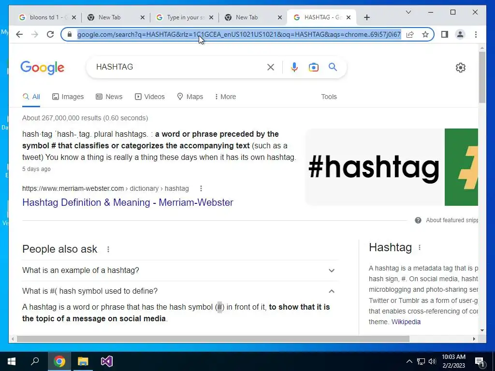The height and width of the screenshot is (371, 495).
Task: Expand 'What is an example of a hashtag?'
Action: pyautogui.click(x=179, y=271)
